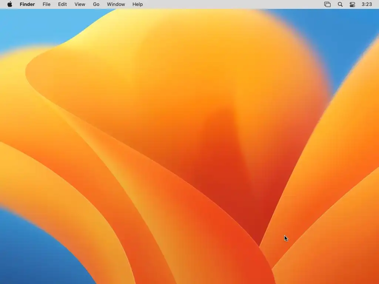The image size is (379, 284).
Task: Click the 3:23 menu bar clock
Action: 367,4
